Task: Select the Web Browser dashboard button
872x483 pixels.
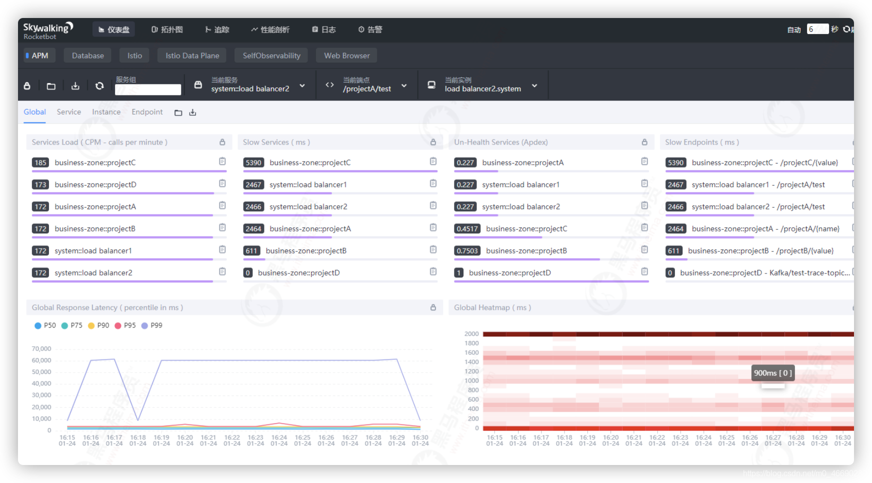Action: point(346,55)
